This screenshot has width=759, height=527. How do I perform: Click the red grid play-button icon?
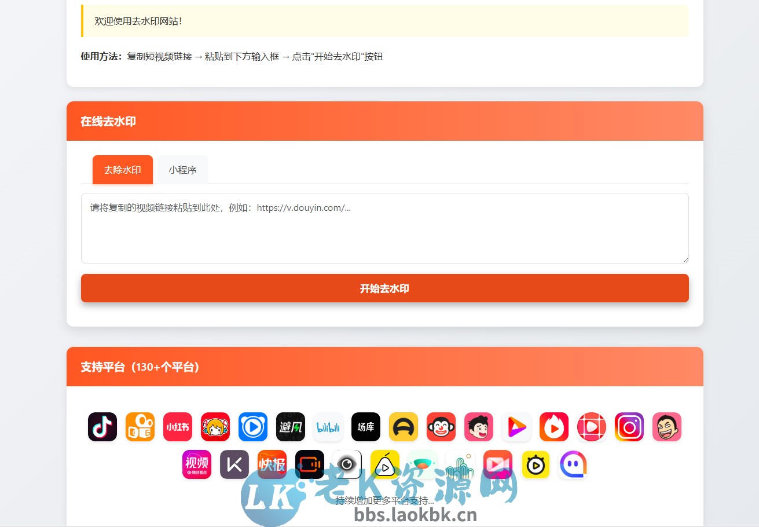[592, 427]
